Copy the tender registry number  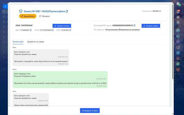(x=135, y=25)
